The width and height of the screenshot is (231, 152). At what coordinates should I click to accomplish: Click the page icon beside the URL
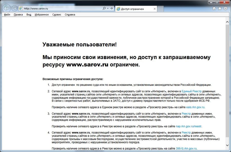tap(21, 8)
